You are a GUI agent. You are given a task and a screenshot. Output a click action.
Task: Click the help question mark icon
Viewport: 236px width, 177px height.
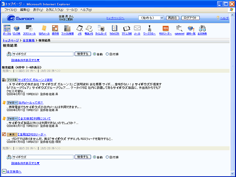tap(218, 18)
